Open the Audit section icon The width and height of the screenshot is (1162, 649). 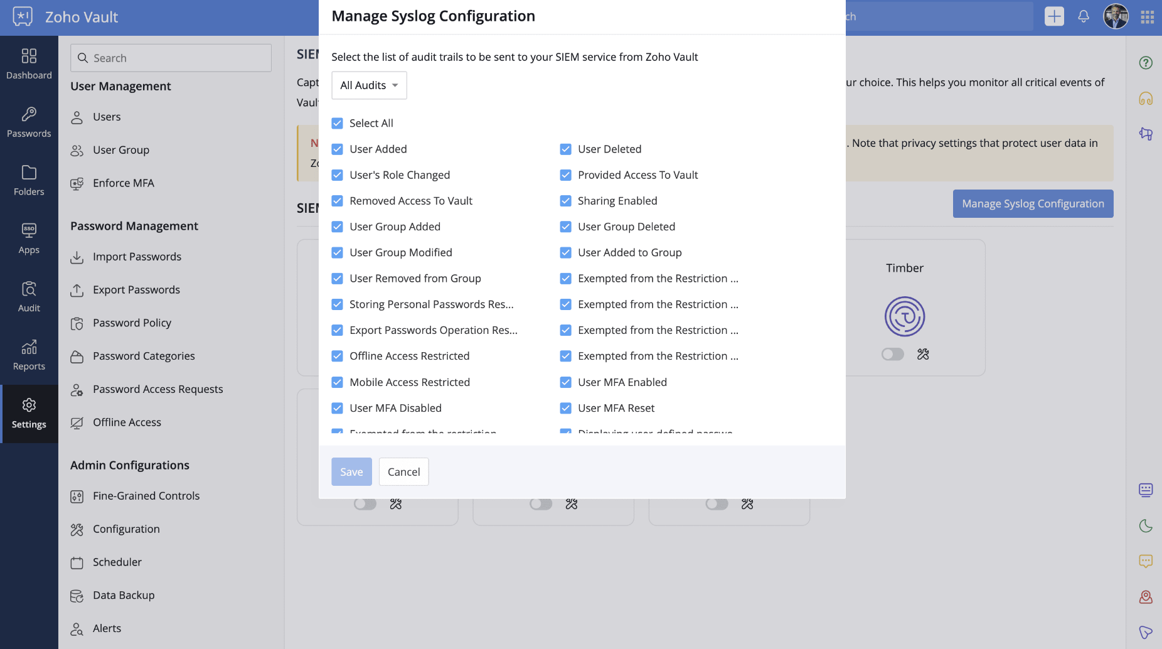click(x=29, y=289)
